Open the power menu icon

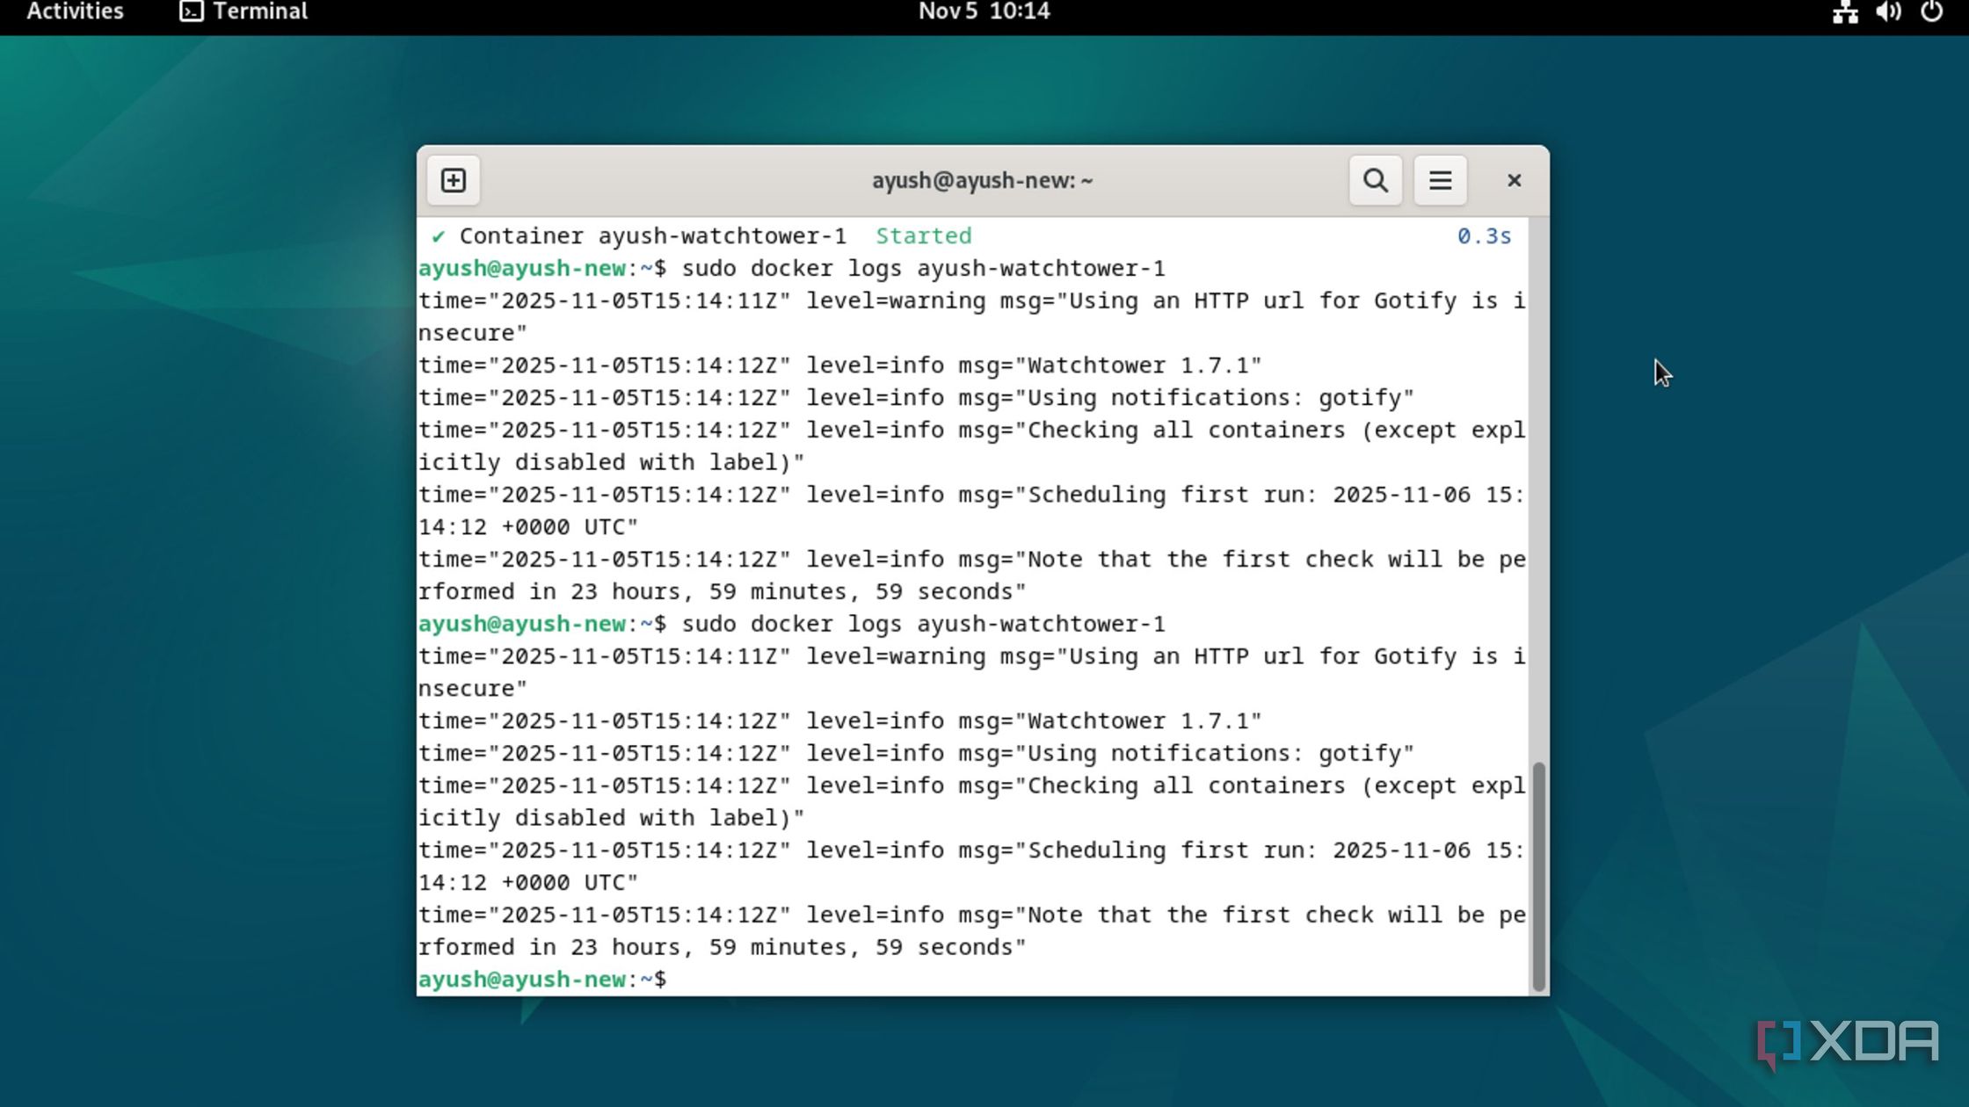(x=1931, y=11)
